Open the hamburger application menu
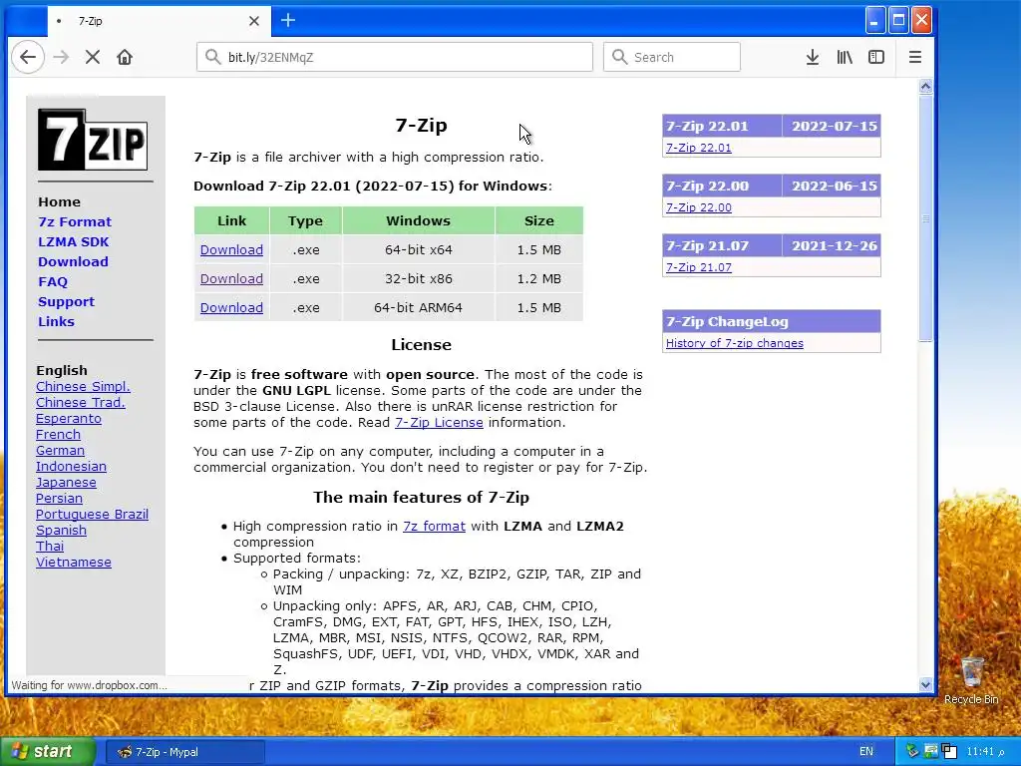 point(915,57)
